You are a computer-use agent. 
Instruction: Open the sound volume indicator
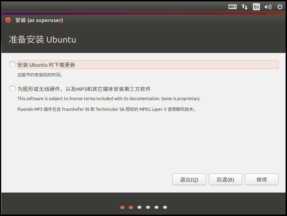click(x=268, y=7)
